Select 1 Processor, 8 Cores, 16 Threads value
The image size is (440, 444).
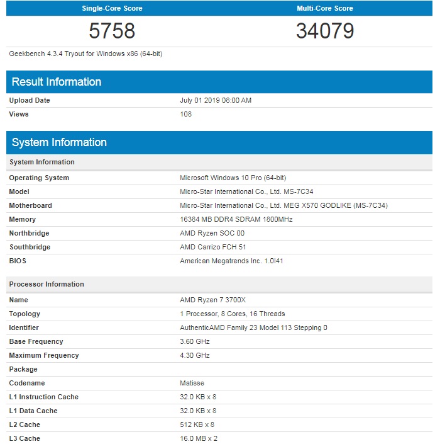pos(233,314)
